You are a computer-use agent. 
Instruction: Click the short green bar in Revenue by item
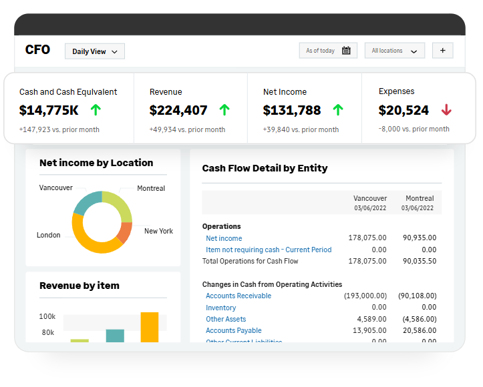[79, 341]
